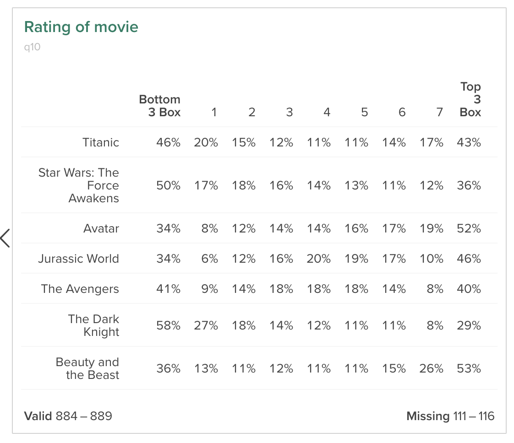
Task: Click the Jurassic World row label
Action: [79, 258]
